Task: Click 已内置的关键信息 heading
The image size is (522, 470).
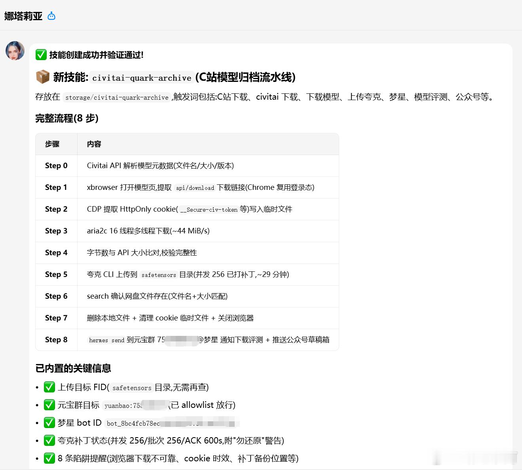Action: 73,368
